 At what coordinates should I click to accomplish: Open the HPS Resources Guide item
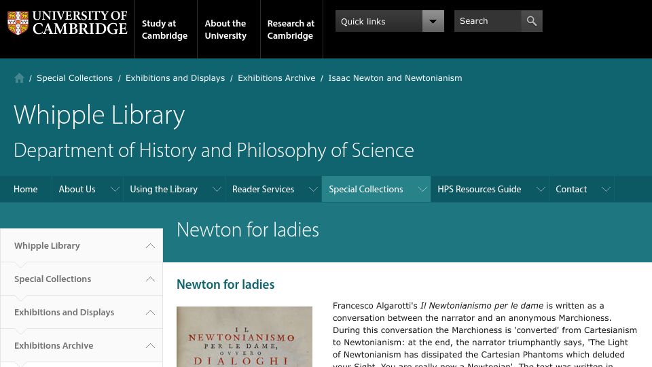pyautogui.click(x=479, y=190)
